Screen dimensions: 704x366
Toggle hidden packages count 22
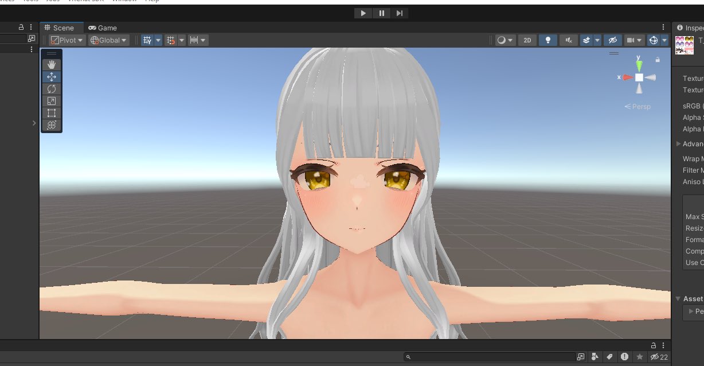click(659, 357)
